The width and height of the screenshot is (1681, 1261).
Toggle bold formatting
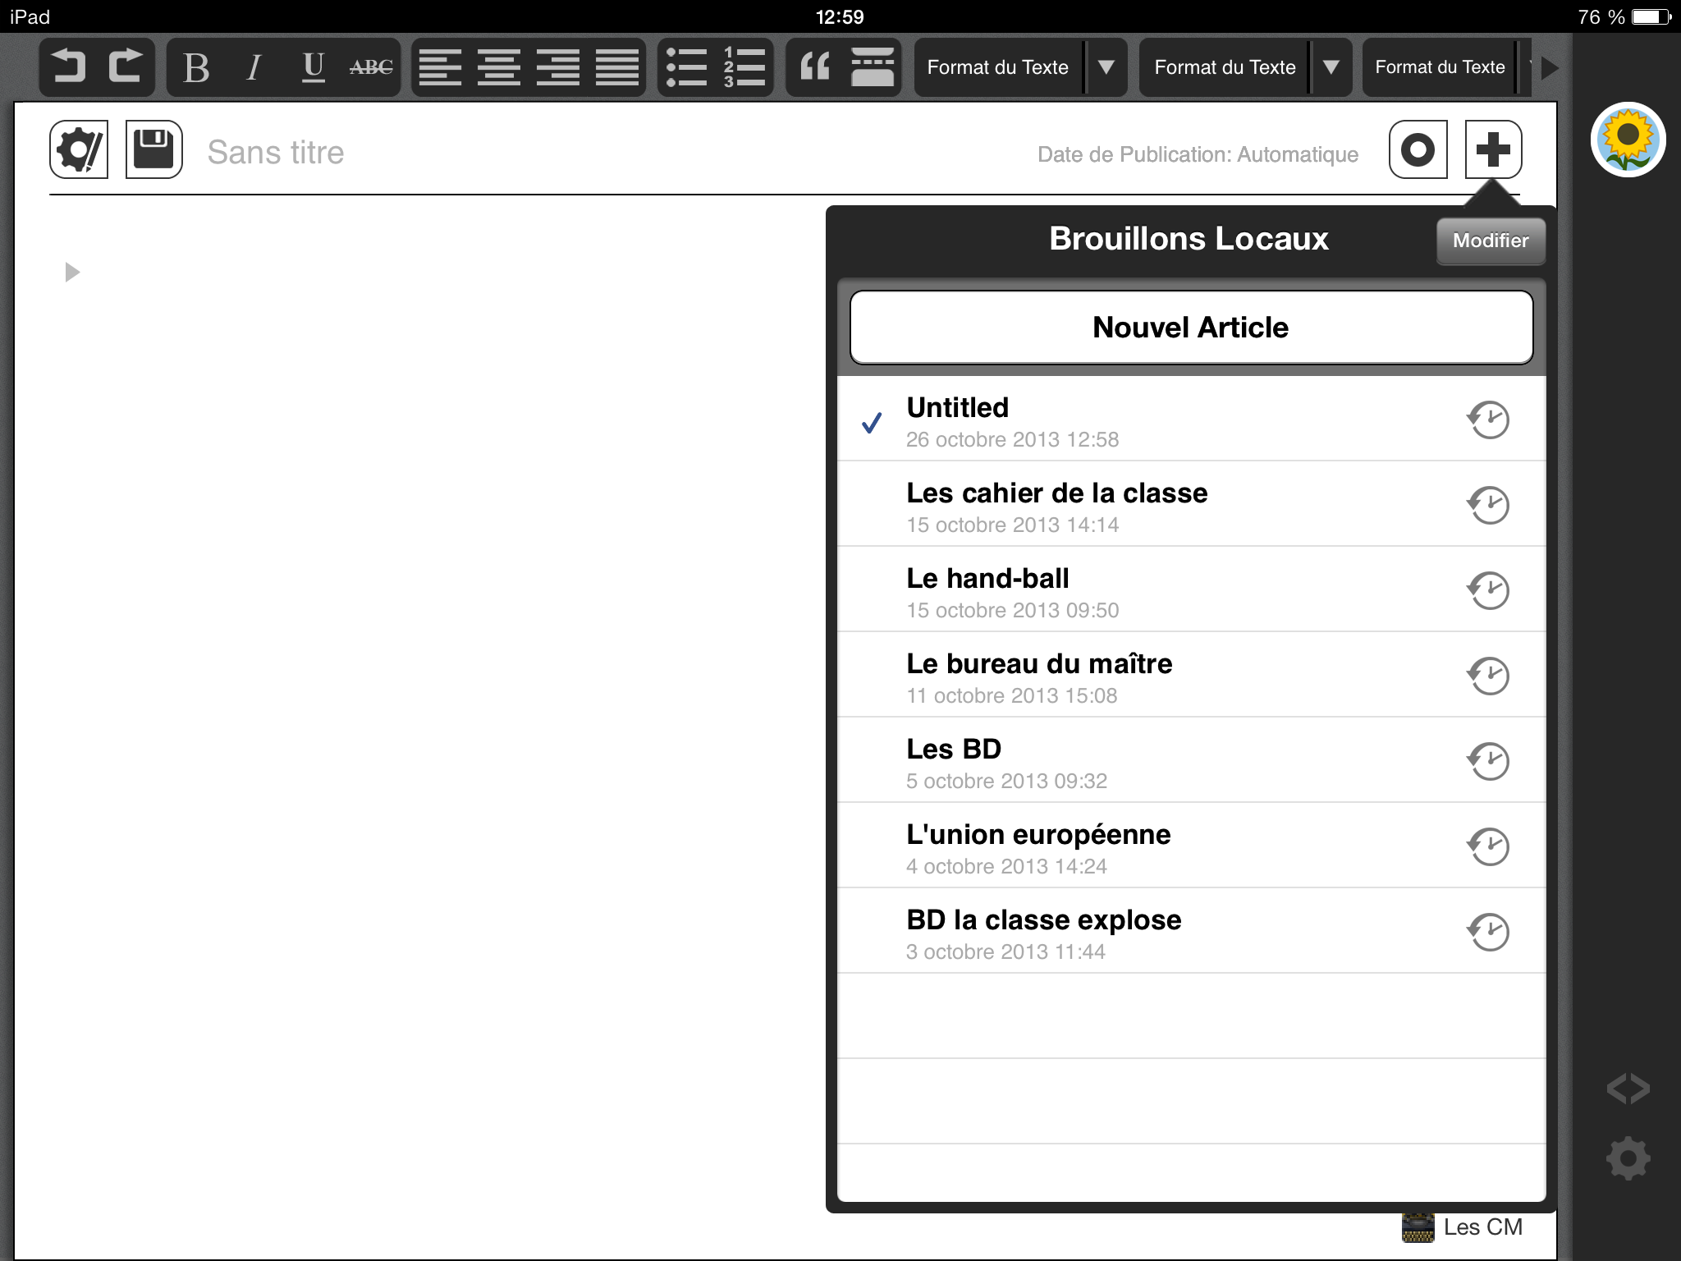pos(196,66)
